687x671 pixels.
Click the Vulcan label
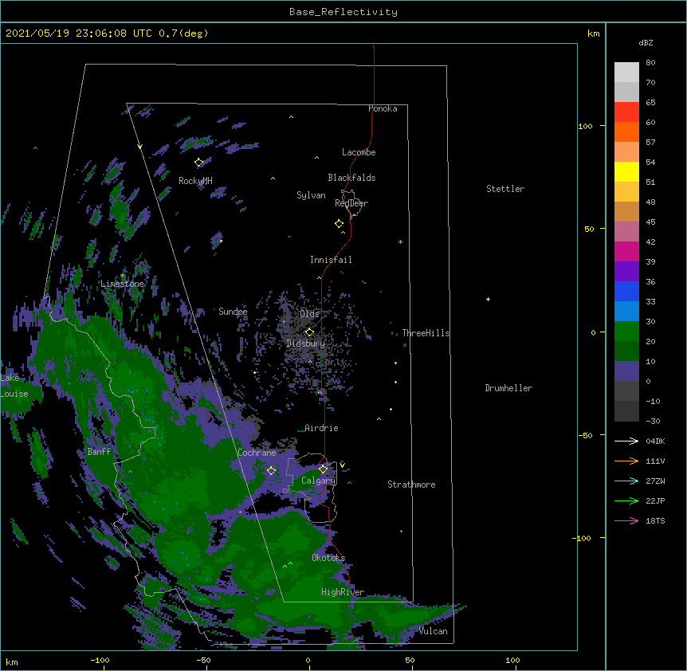[x=434, y=631]
